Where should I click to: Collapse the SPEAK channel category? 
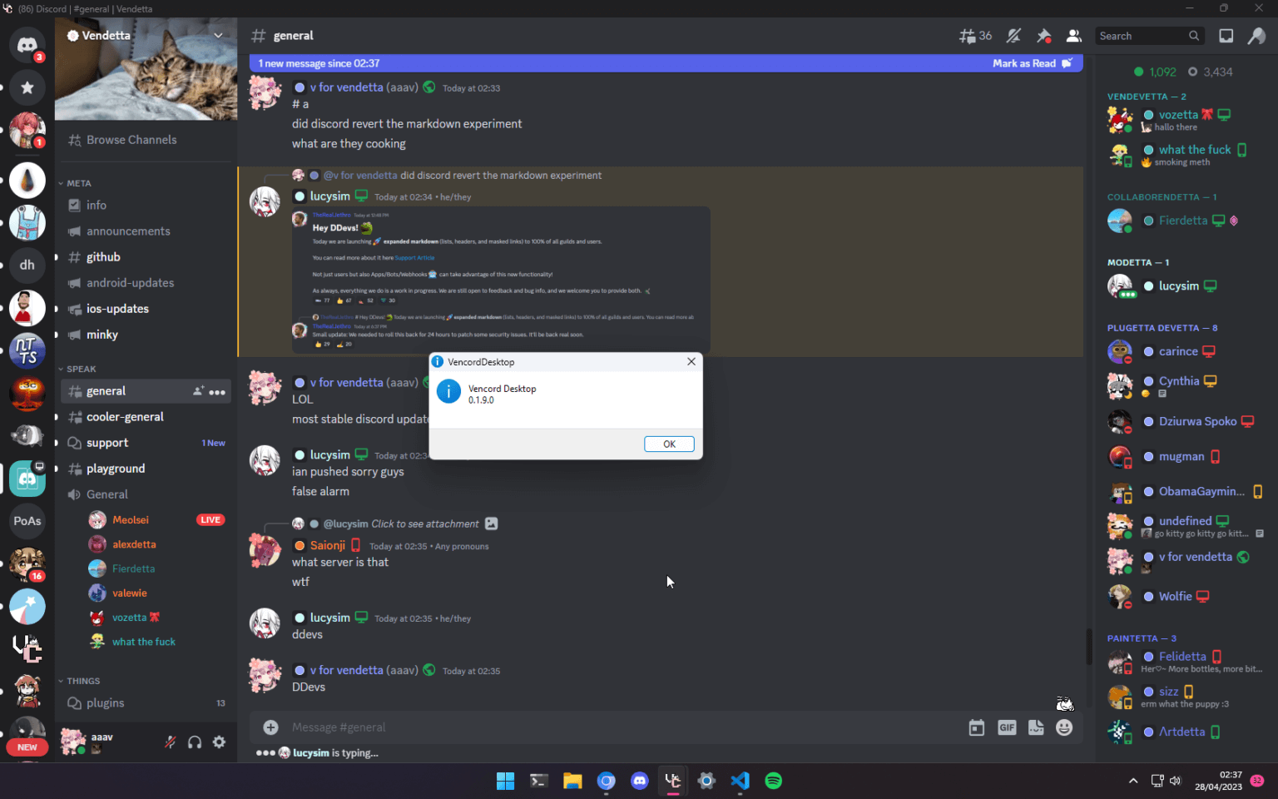[x=81, y=369]
